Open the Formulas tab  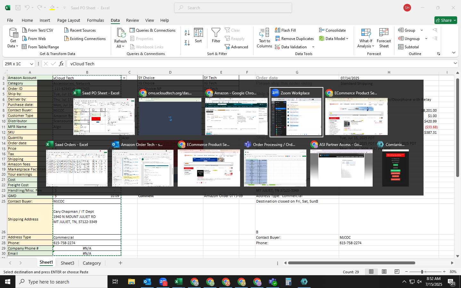click(x=95, y=20)
